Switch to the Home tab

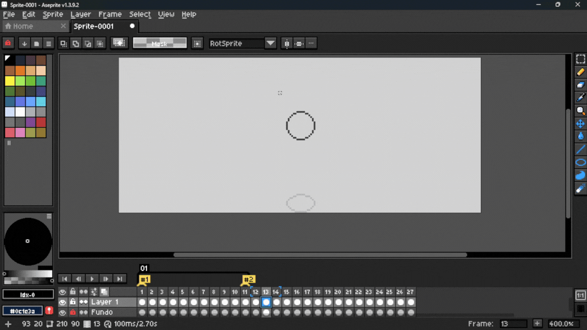(35, 26)
